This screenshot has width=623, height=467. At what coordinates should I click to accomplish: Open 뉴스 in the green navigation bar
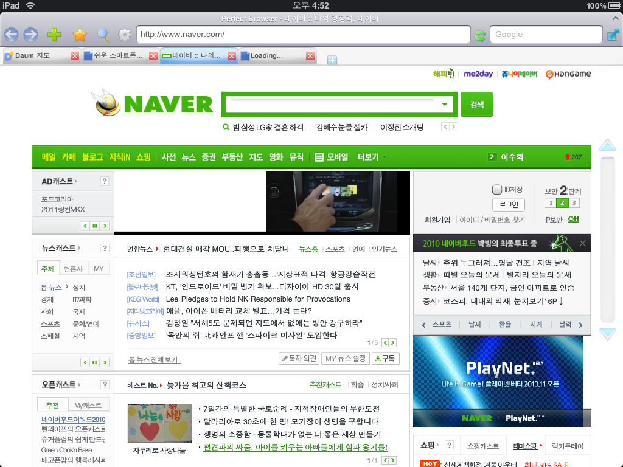189,157
